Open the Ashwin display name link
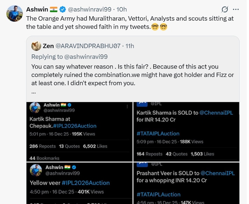 pos(37,9)
